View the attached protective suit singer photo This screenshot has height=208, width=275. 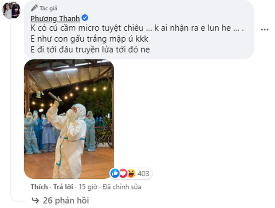point(69,119)
